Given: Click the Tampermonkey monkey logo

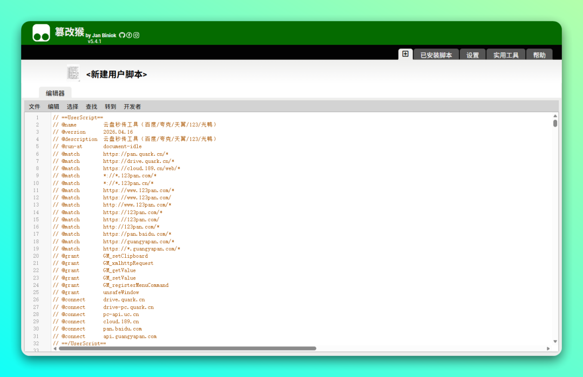Looking at the screenshot, I should point(40,32).
